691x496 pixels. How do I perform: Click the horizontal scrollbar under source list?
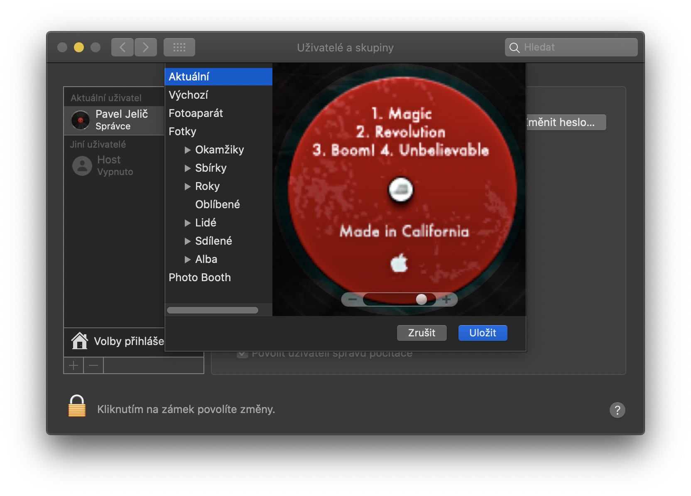point(213,310)
